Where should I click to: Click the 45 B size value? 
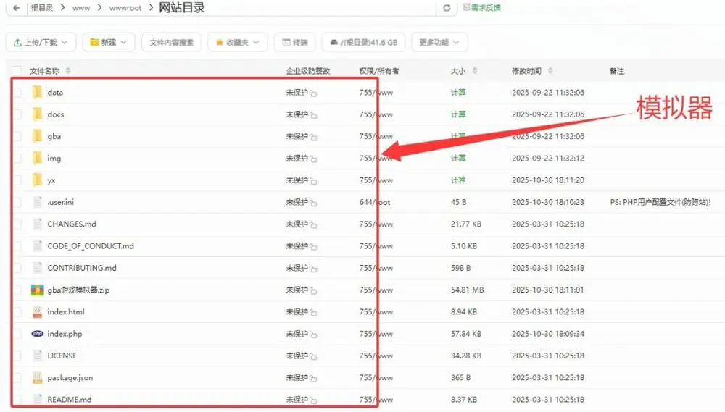click(459, 202)
